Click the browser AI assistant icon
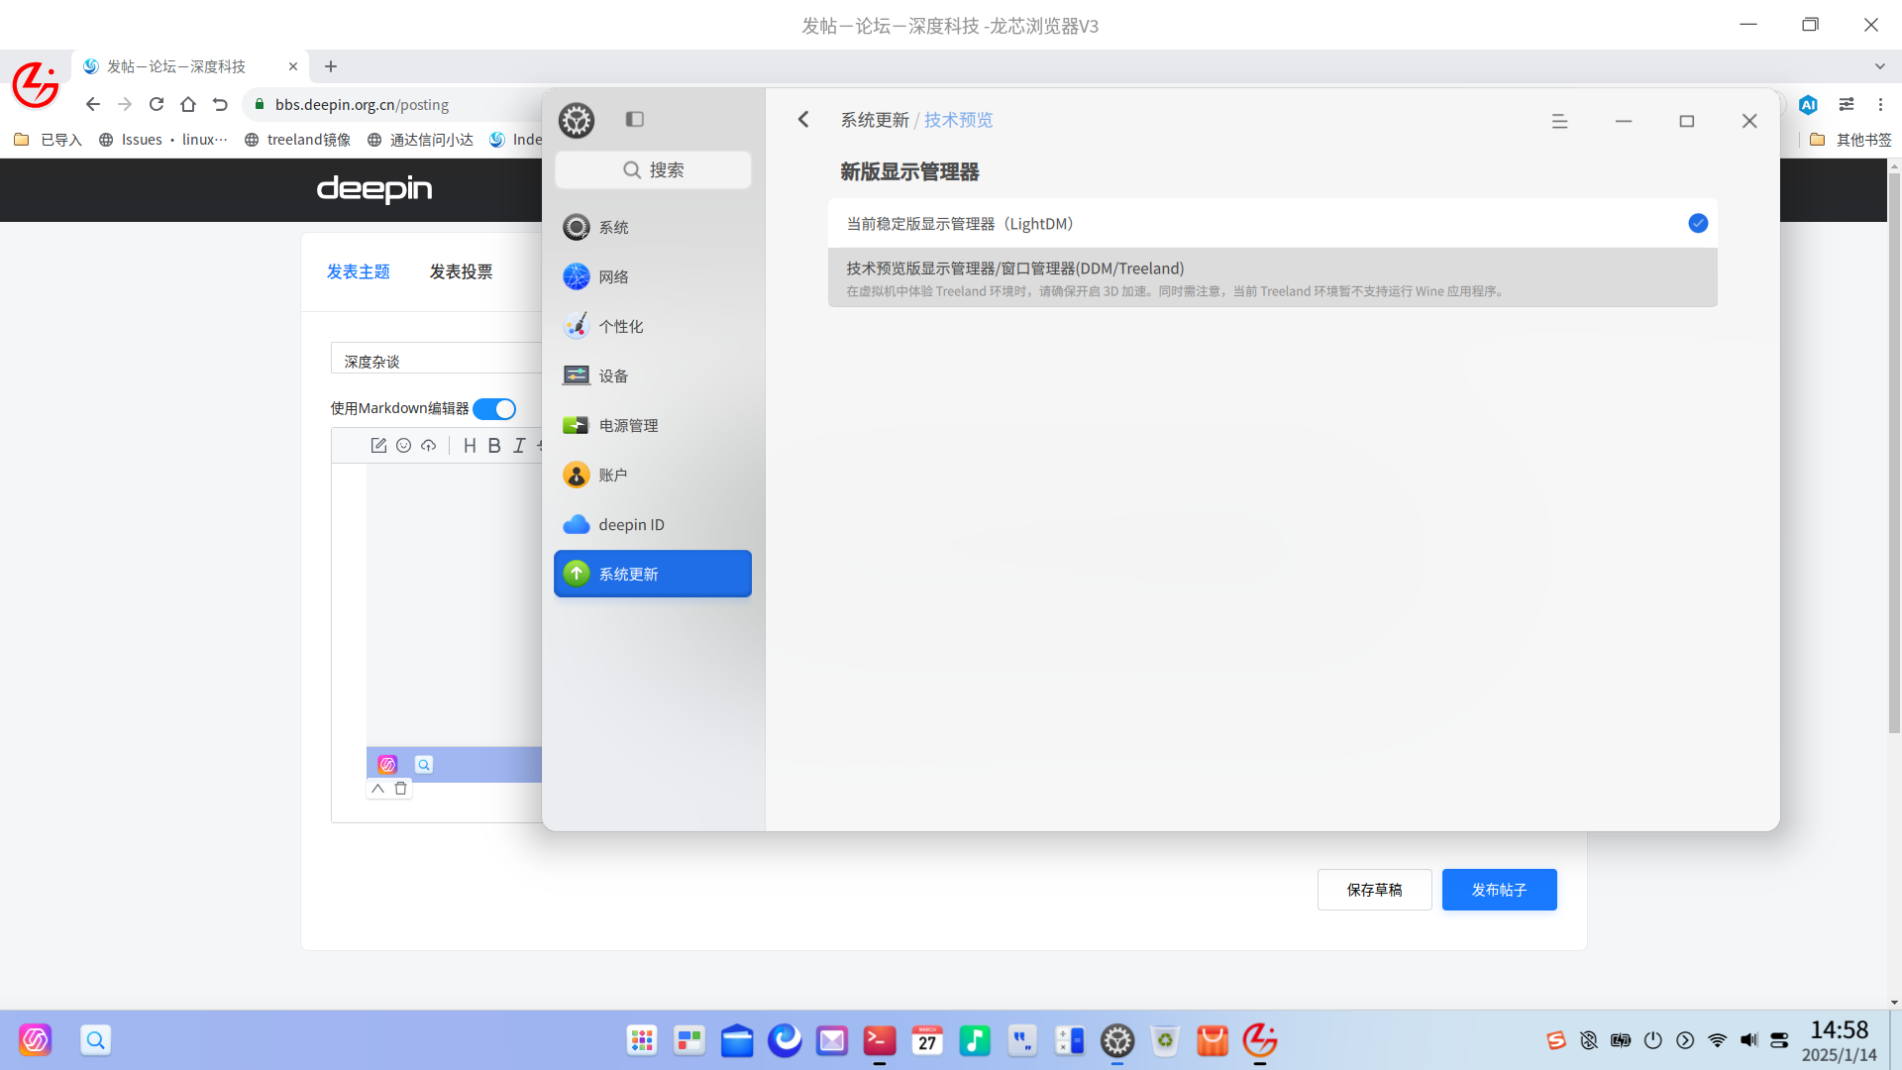The image size is (1902, 1070). coord(1808,104)
